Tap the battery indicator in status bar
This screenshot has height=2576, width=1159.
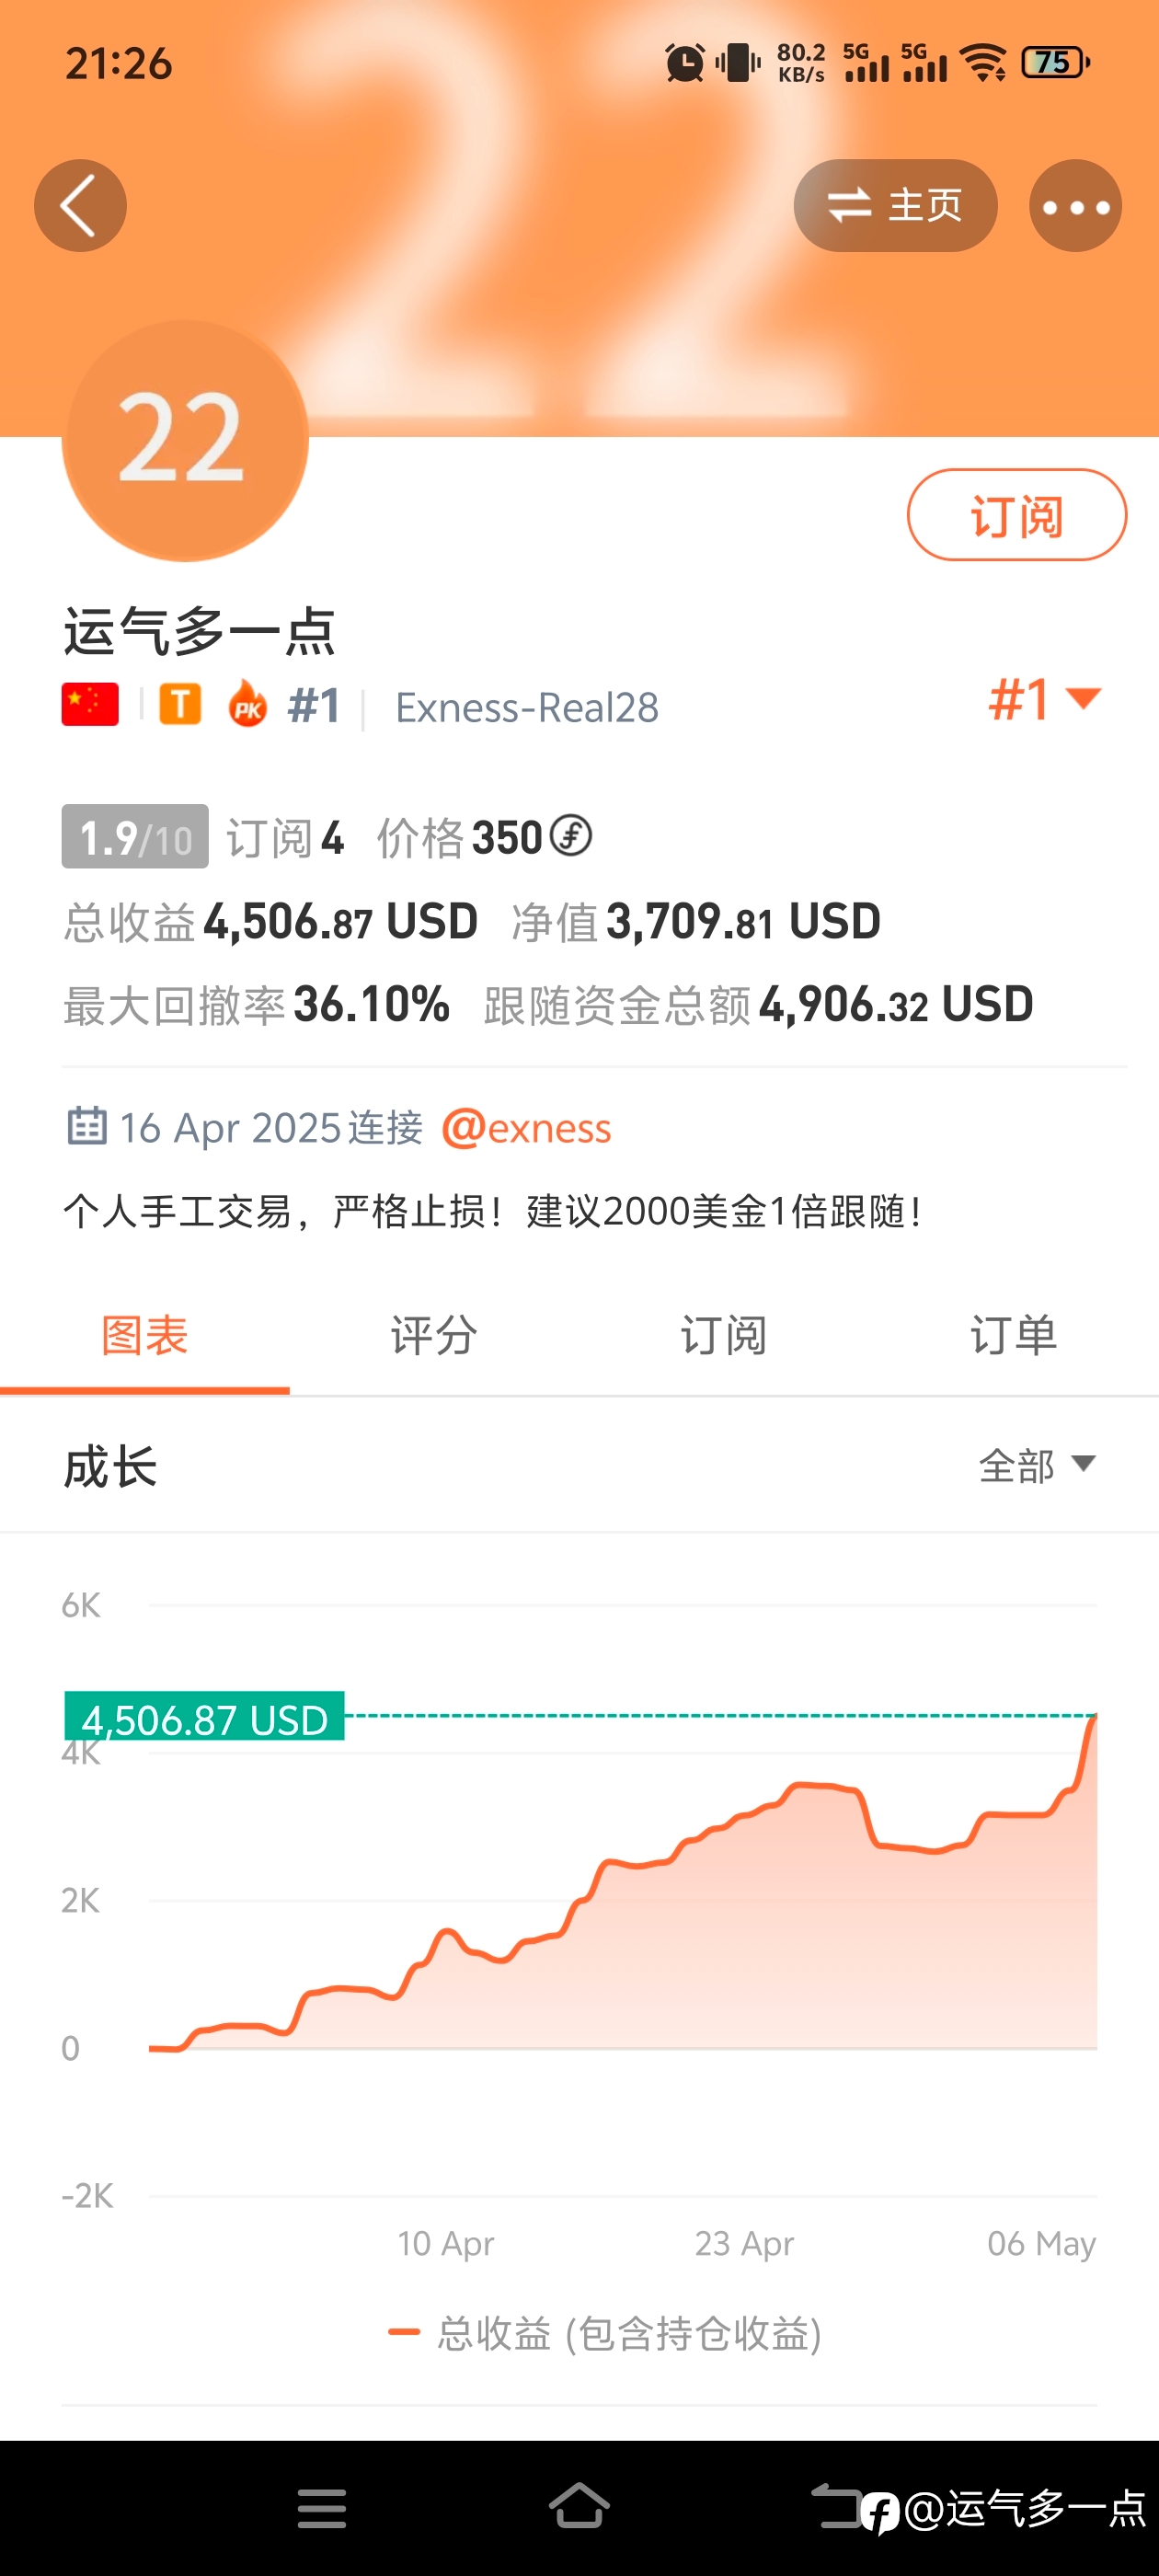point(1055,62)
